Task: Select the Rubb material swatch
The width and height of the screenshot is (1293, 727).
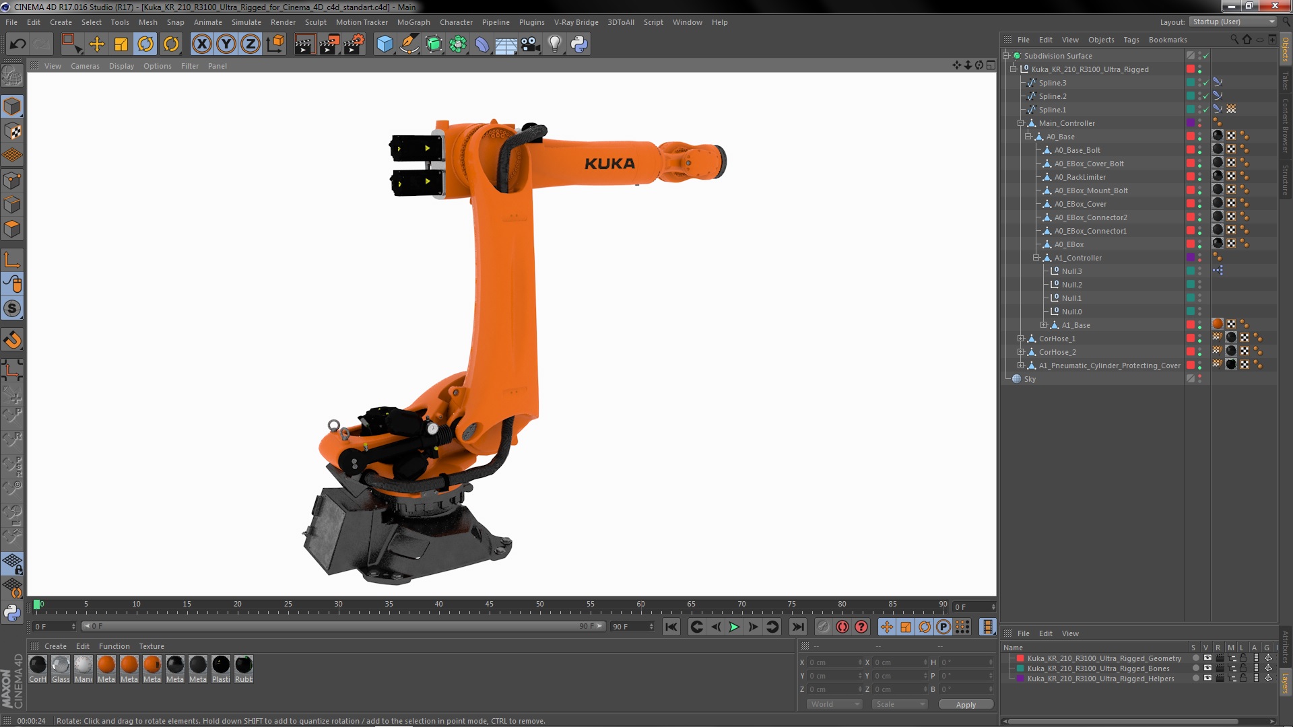Action: tap(244, 665)
